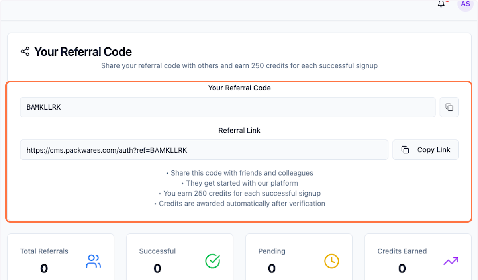Viewport: 478px width, 280px height.
Task: Click the Credits Earned stat card
Action: [418, 259]
